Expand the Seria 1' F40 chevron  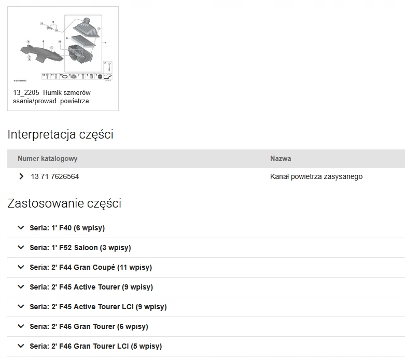[x=21, y=228]
